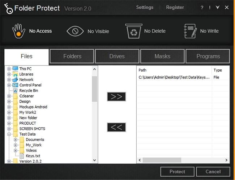Click the Recycle Bin icon

15,90
